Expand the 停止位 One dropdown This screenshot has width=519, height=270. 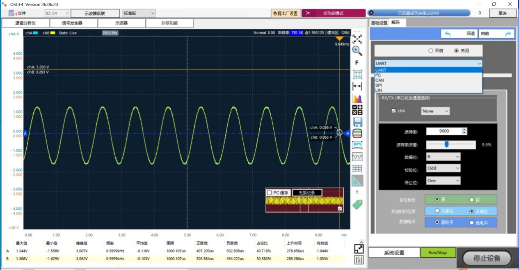(x=443, y=181)
